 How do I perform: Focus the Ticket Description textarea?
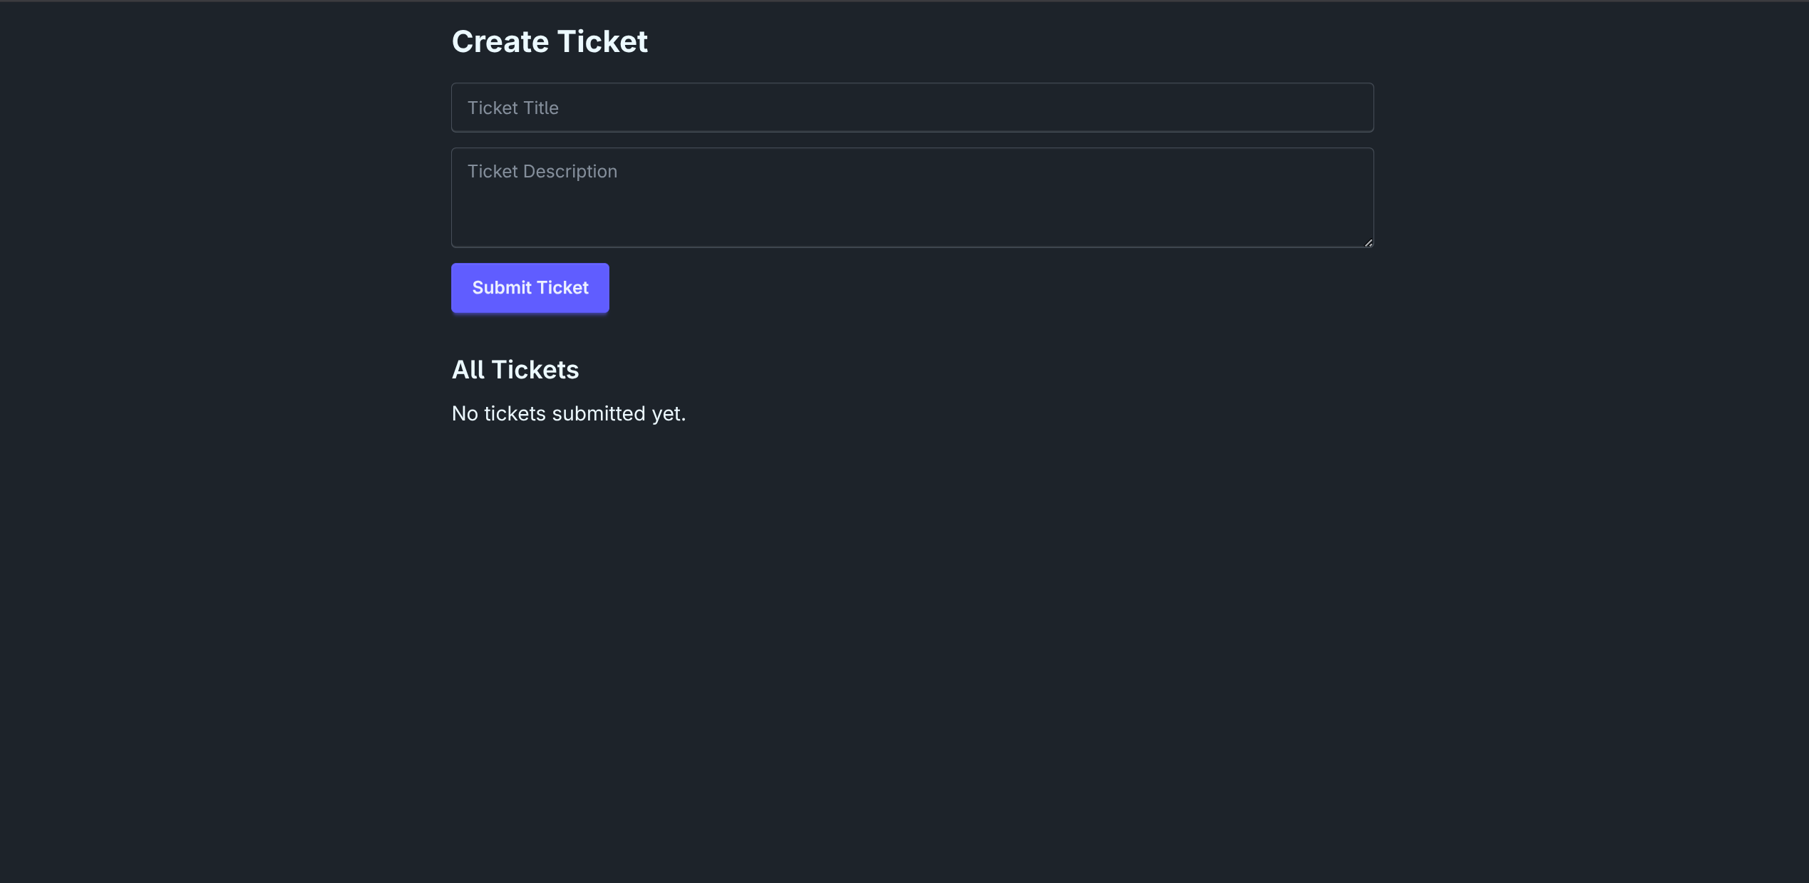(x=912, y=197)
